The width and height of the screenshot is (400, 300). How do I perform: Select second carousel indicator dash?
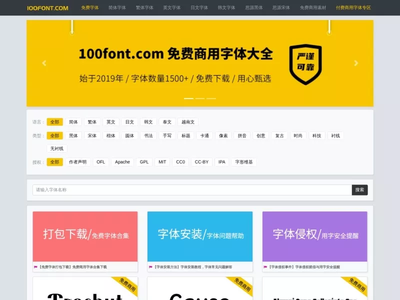(x=200, y=98)
